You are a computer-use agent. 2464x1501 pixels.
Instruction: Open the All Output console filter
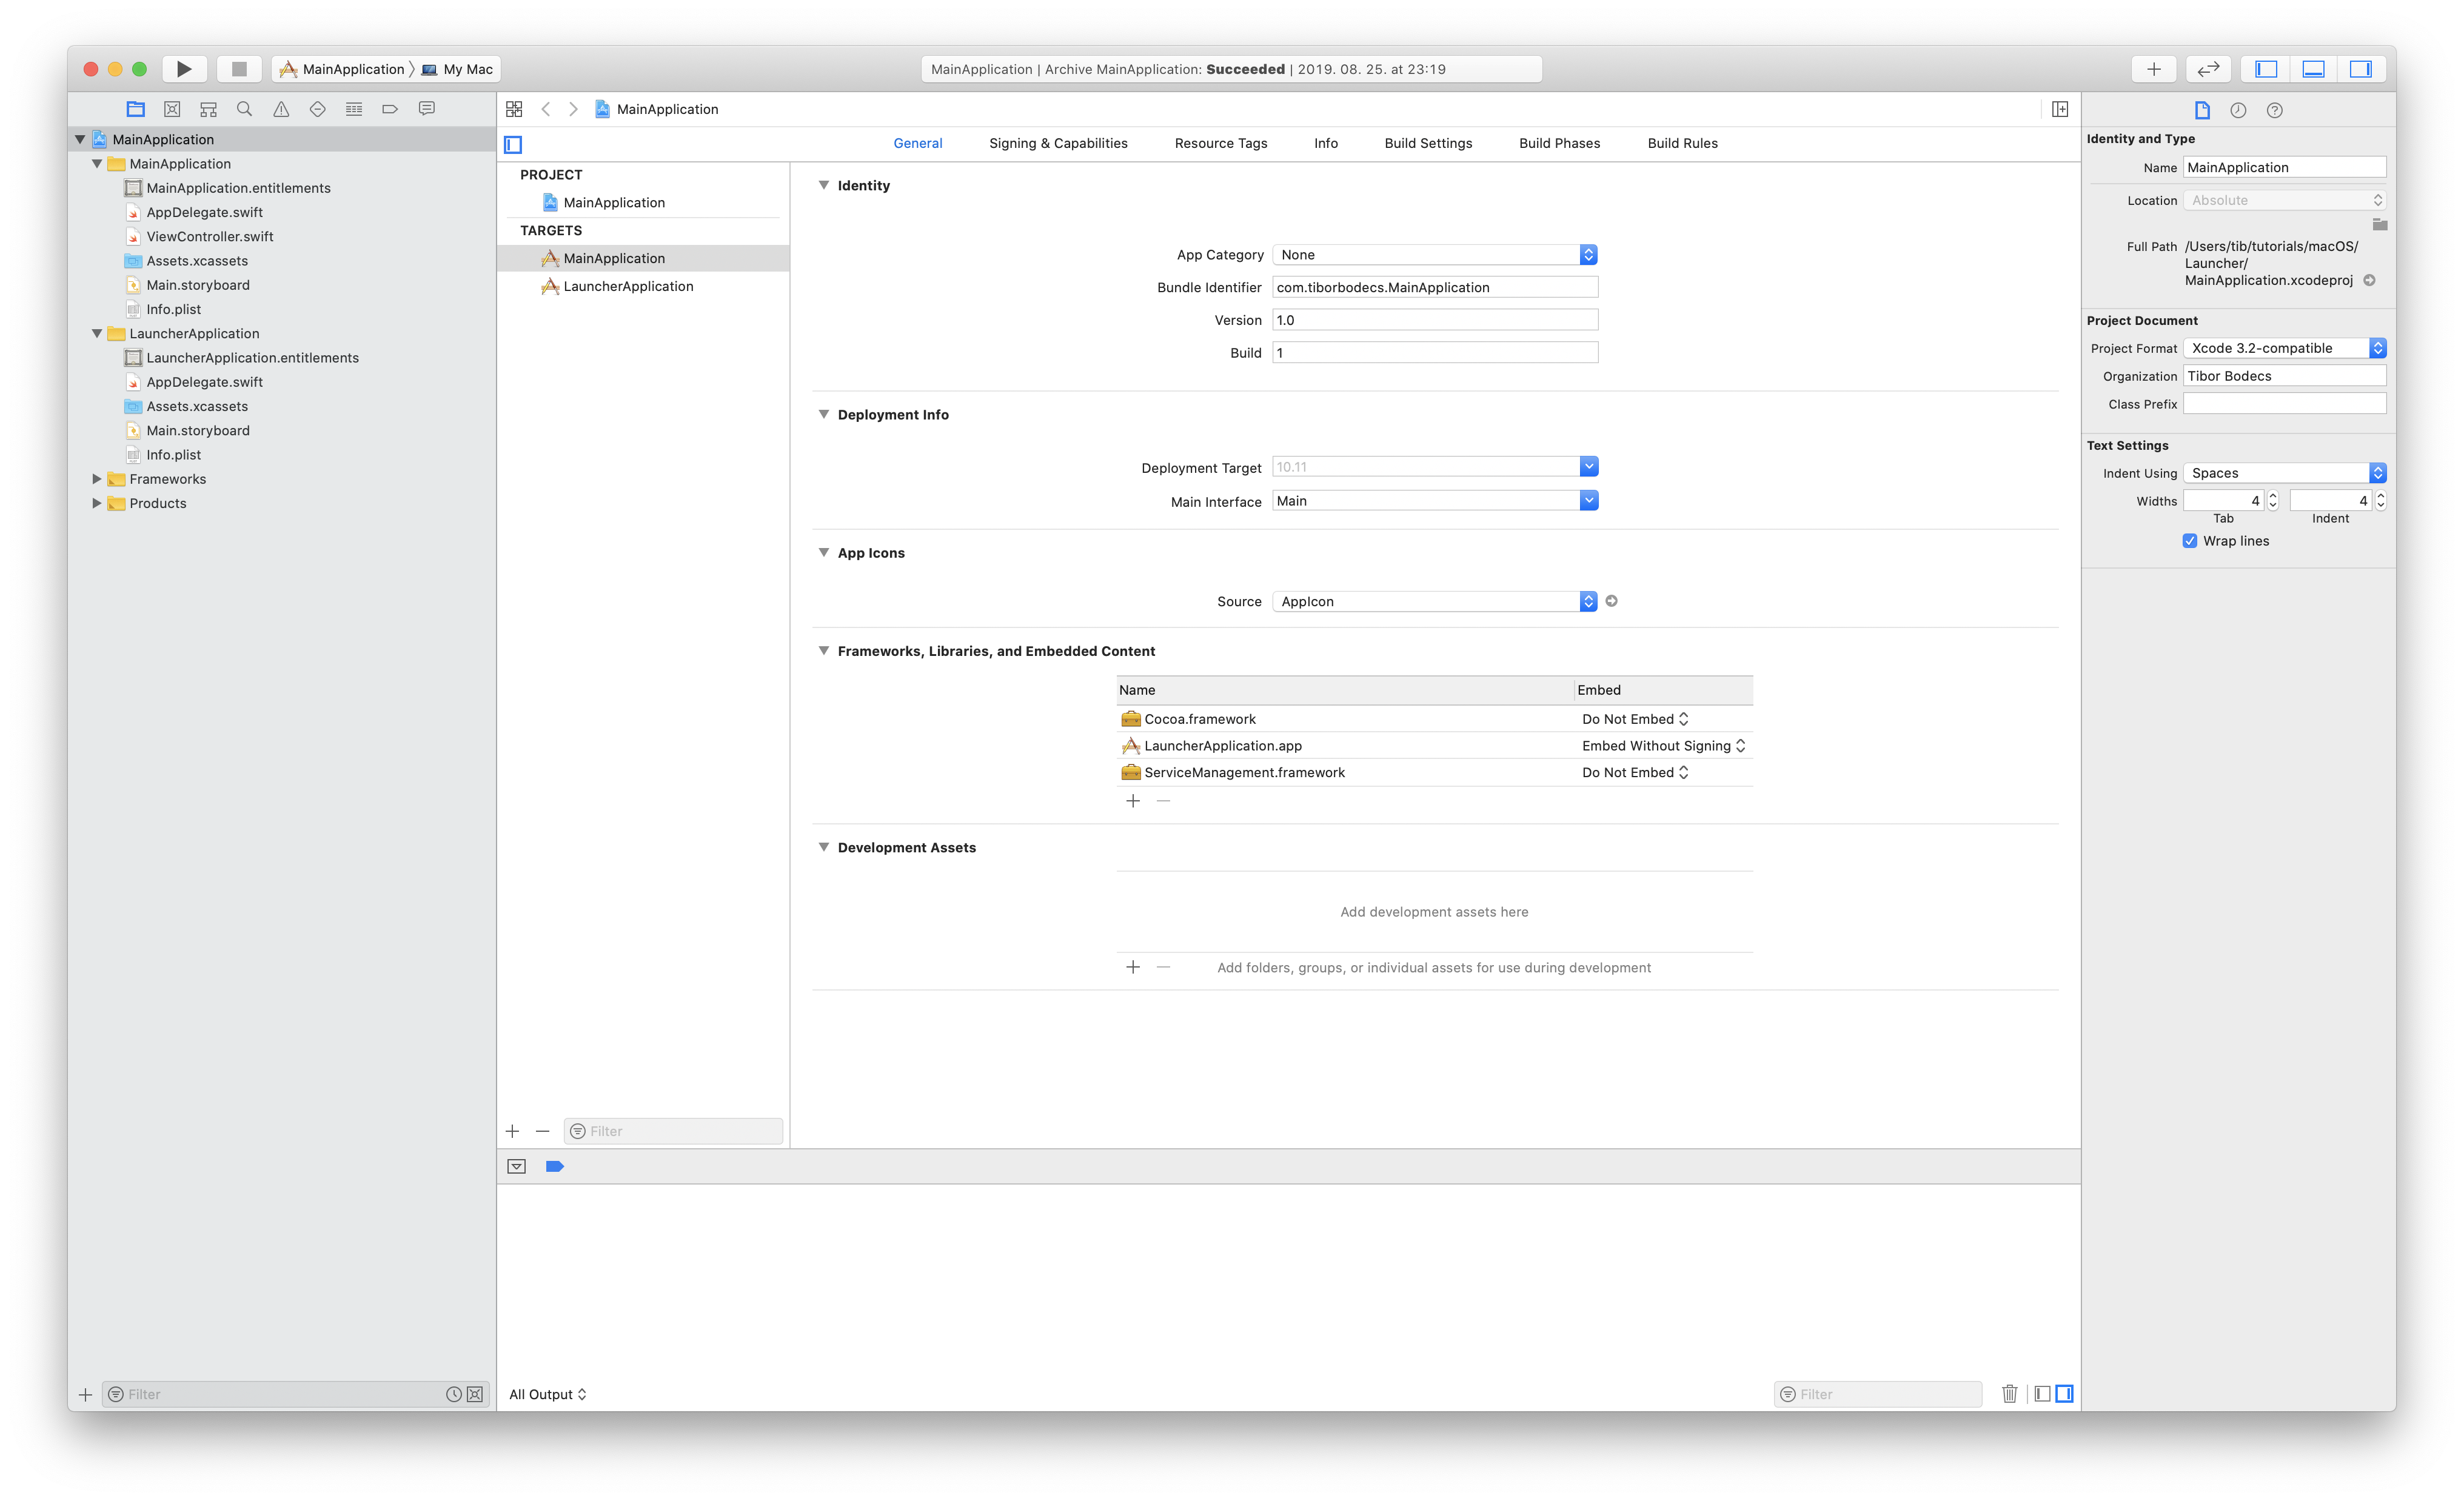(x=548, y=1394)
